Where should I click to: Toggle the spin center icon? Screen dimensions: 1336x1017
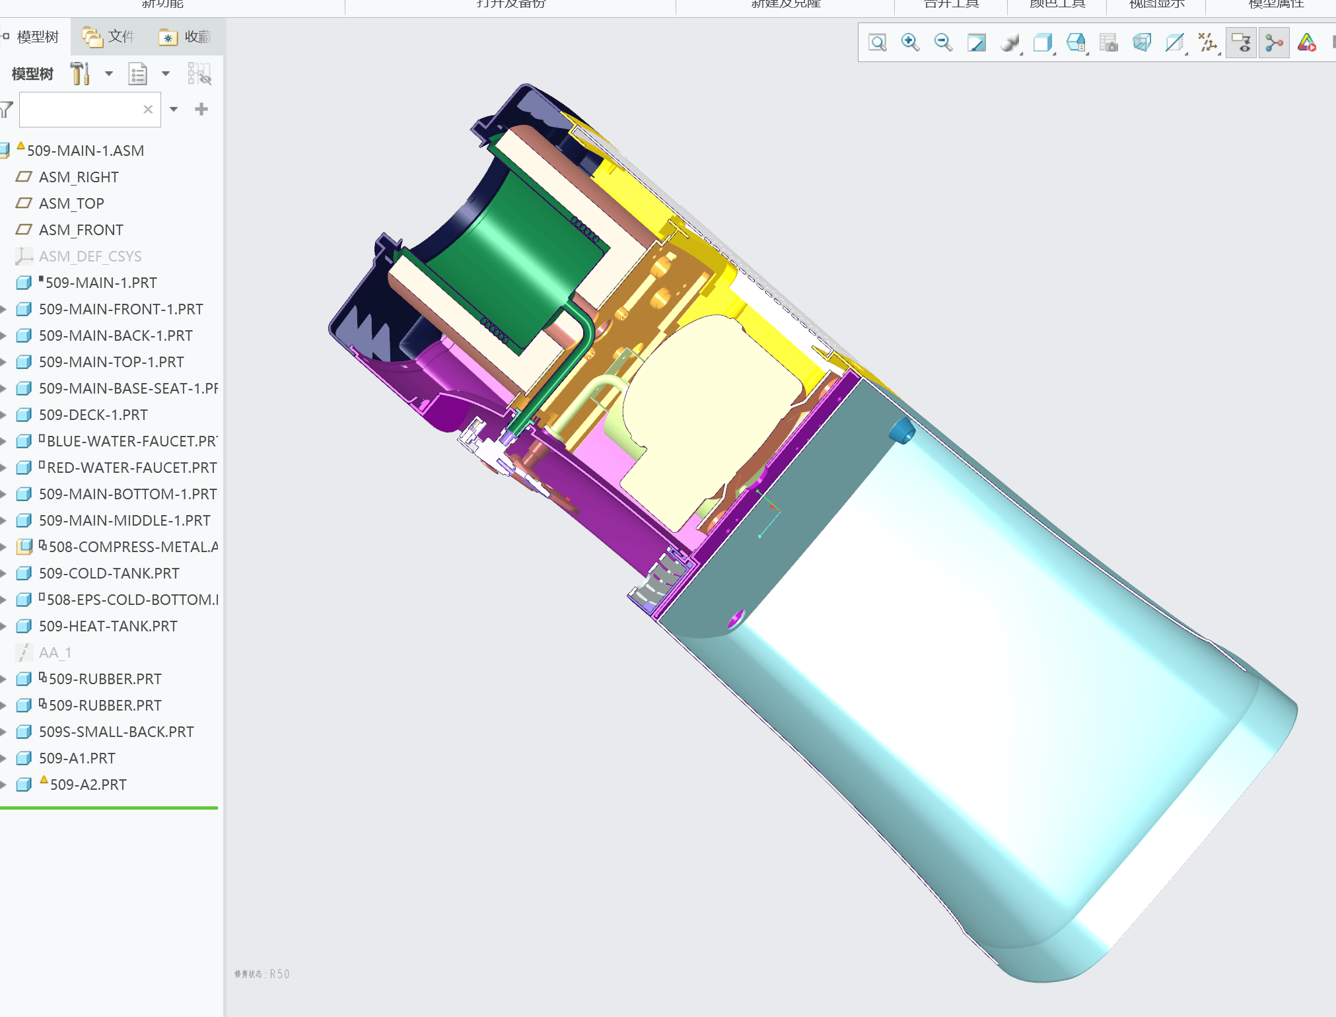click(x=1274, y=43)
